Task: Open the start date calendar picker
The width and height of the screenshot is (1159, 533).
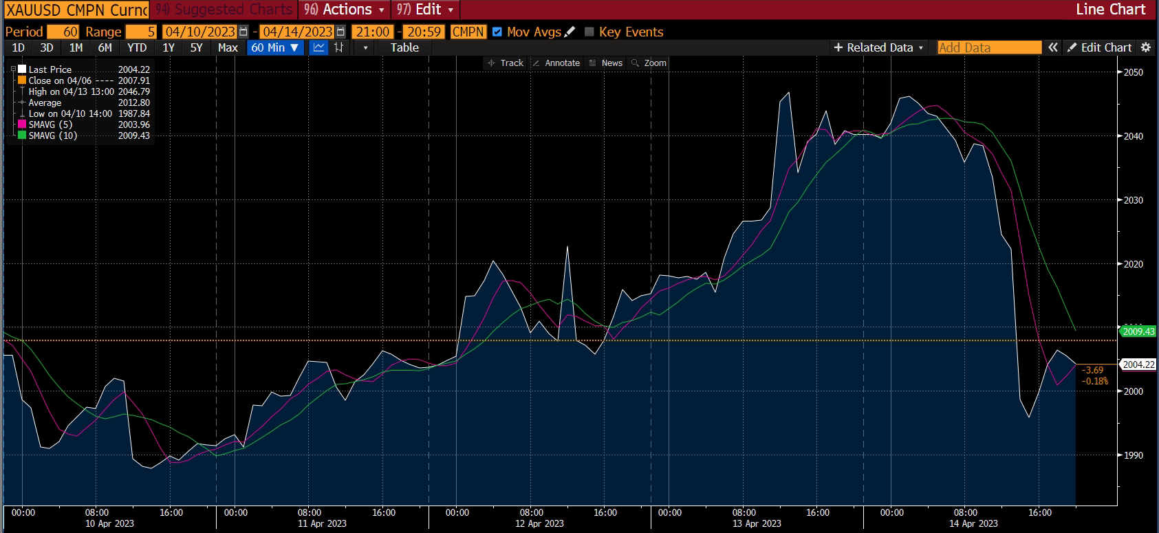Action: (243, 32)
